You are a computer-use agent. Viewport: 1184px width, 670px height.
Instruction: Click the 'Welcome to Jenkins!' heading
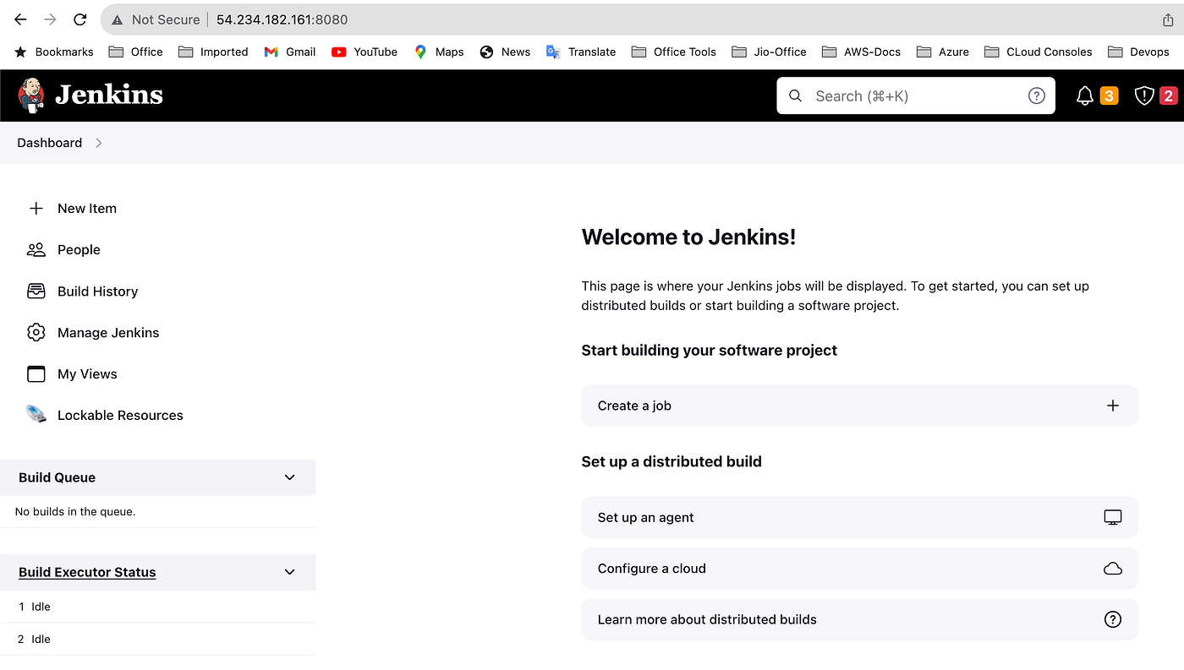click(688, 237)
